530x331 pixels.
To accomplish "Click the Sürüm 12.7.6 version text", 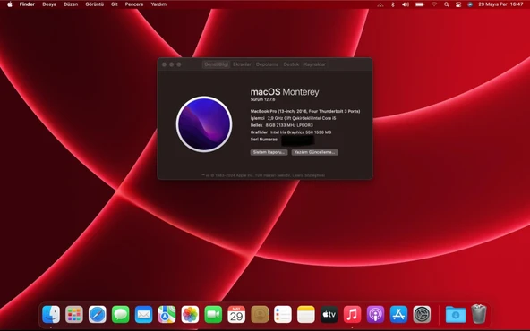I will [x=262, y=99].
